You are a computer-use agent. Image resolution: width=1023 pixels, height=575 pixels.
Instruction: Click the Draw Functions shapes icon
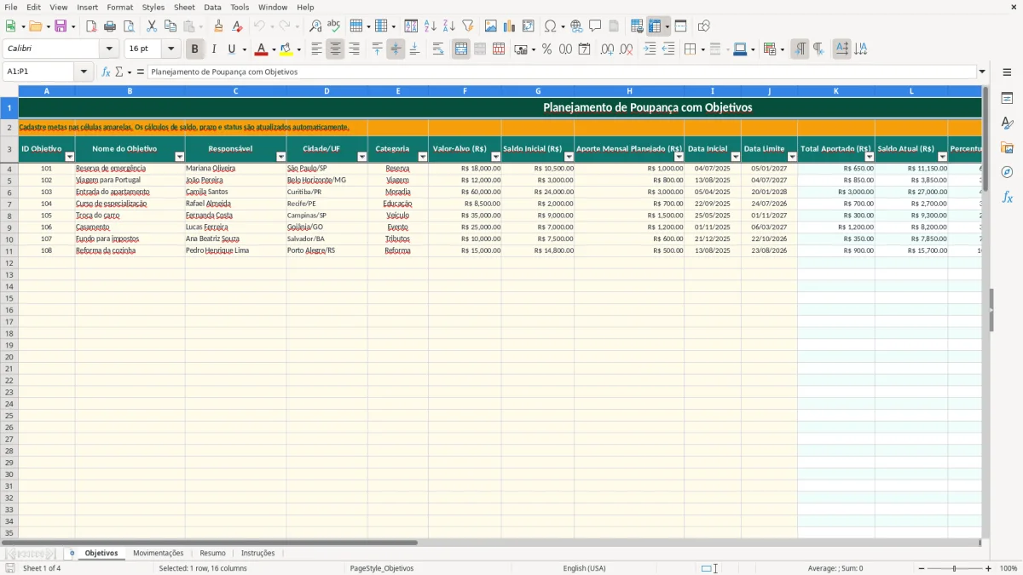click(703, 26)
